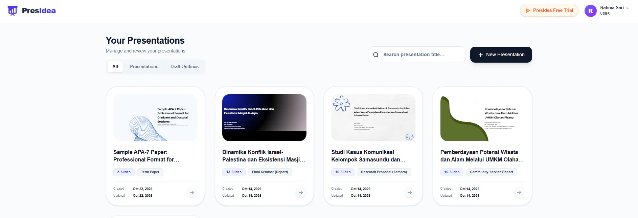Open the Sample APA-7 Paper thumbnail
This screenshot has width=638, height=218.
pyautogui.click(x=155, y=117)
